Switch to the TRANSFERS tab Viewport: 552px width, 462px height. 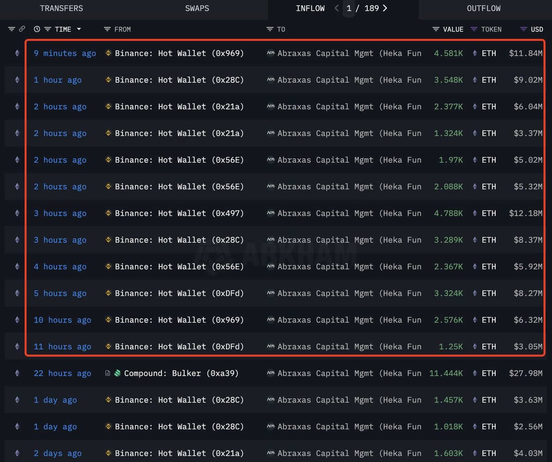click(x=61, y=8)
